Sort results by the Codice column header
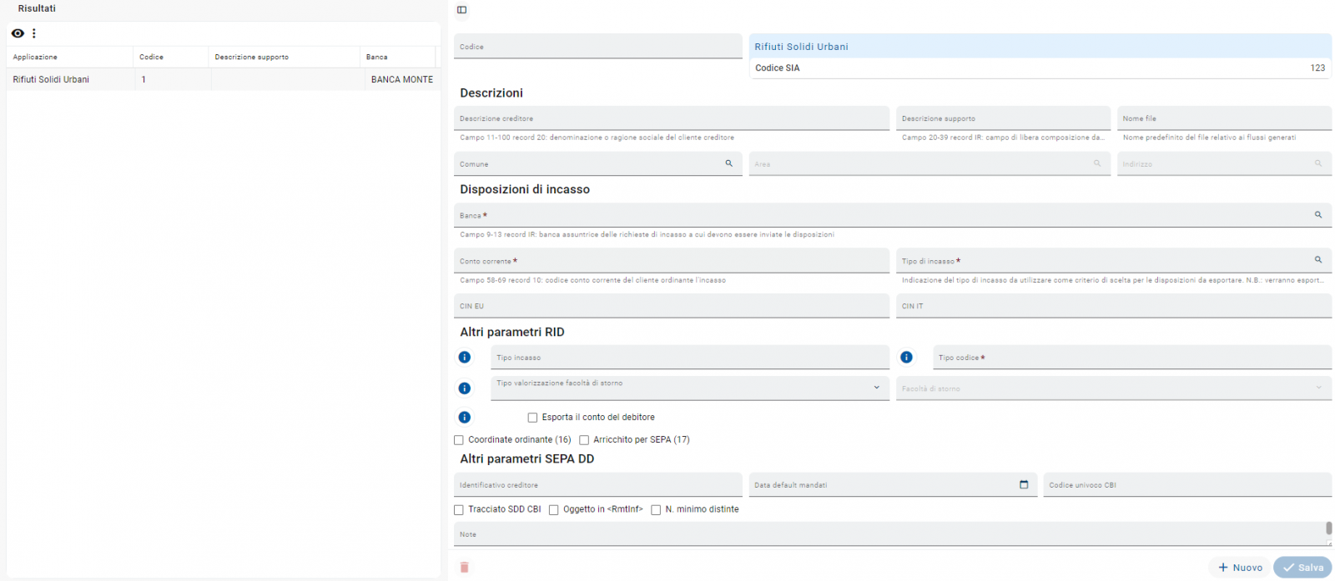This screenshot has width=1335, height=581. (152, 57)
